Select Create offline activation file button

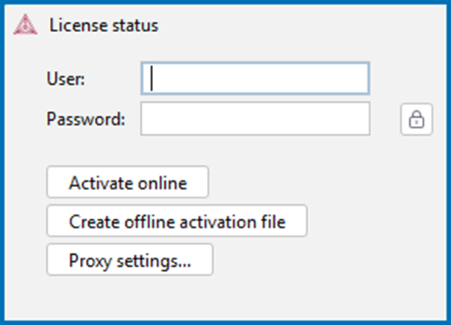click(177, 221)
